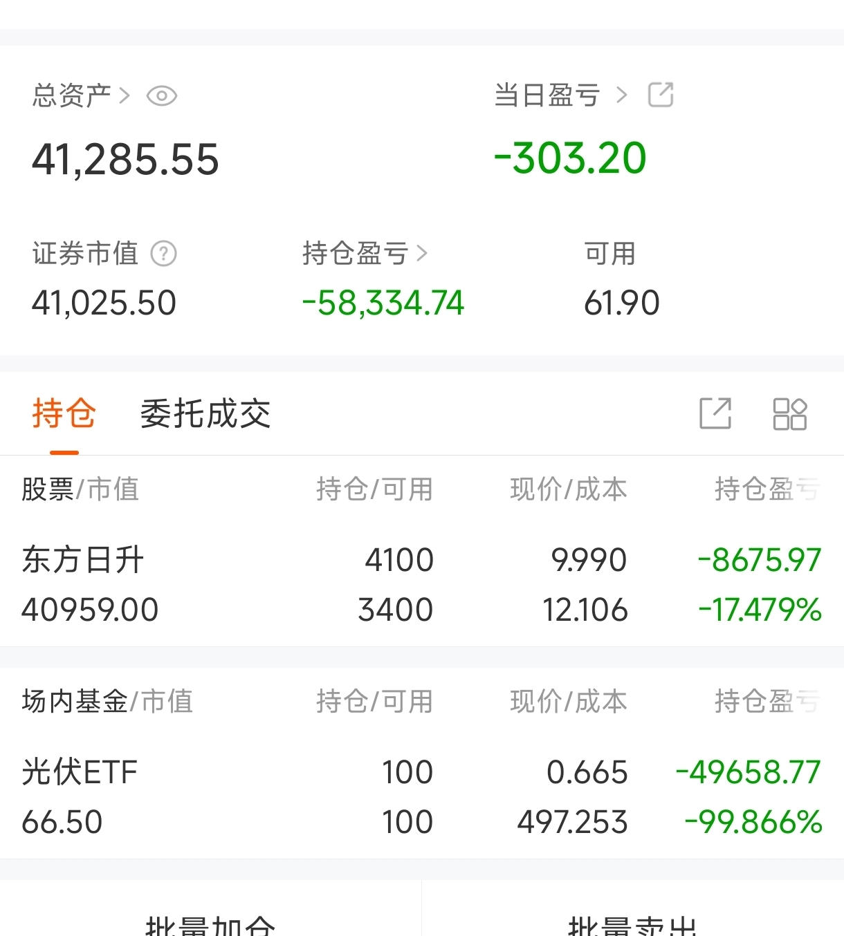Open the 东方日升 stock holding row
The height and width of the screenshot is (936, 844).
[x=422, y=585]
